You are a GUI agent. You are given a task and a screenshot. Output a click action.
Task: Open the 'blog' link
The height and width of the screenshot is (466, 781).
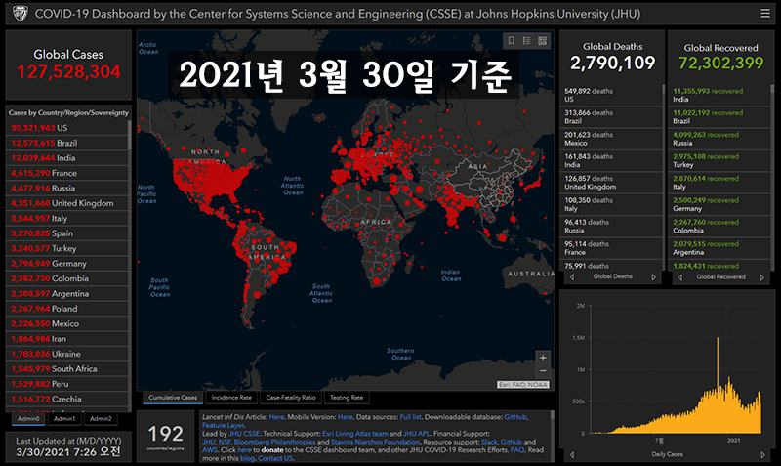tap(247, 458)
